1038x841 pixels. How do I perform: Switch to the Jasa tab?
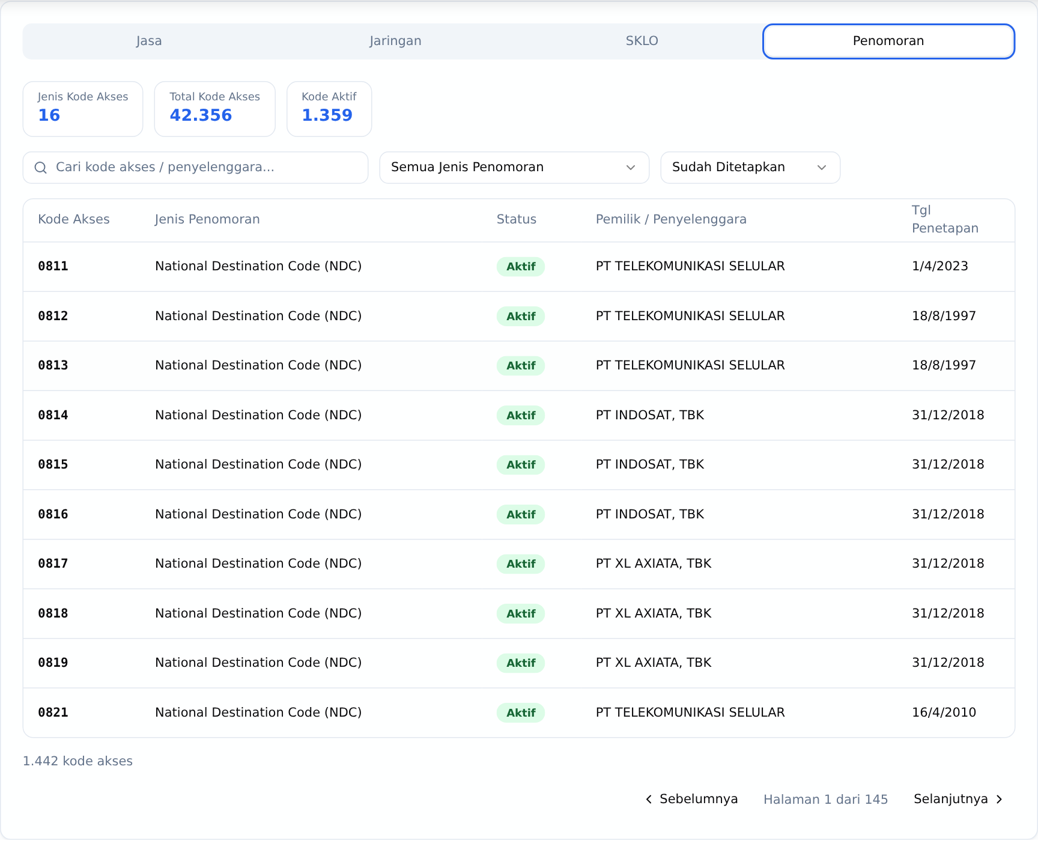[x=148, y=41]
